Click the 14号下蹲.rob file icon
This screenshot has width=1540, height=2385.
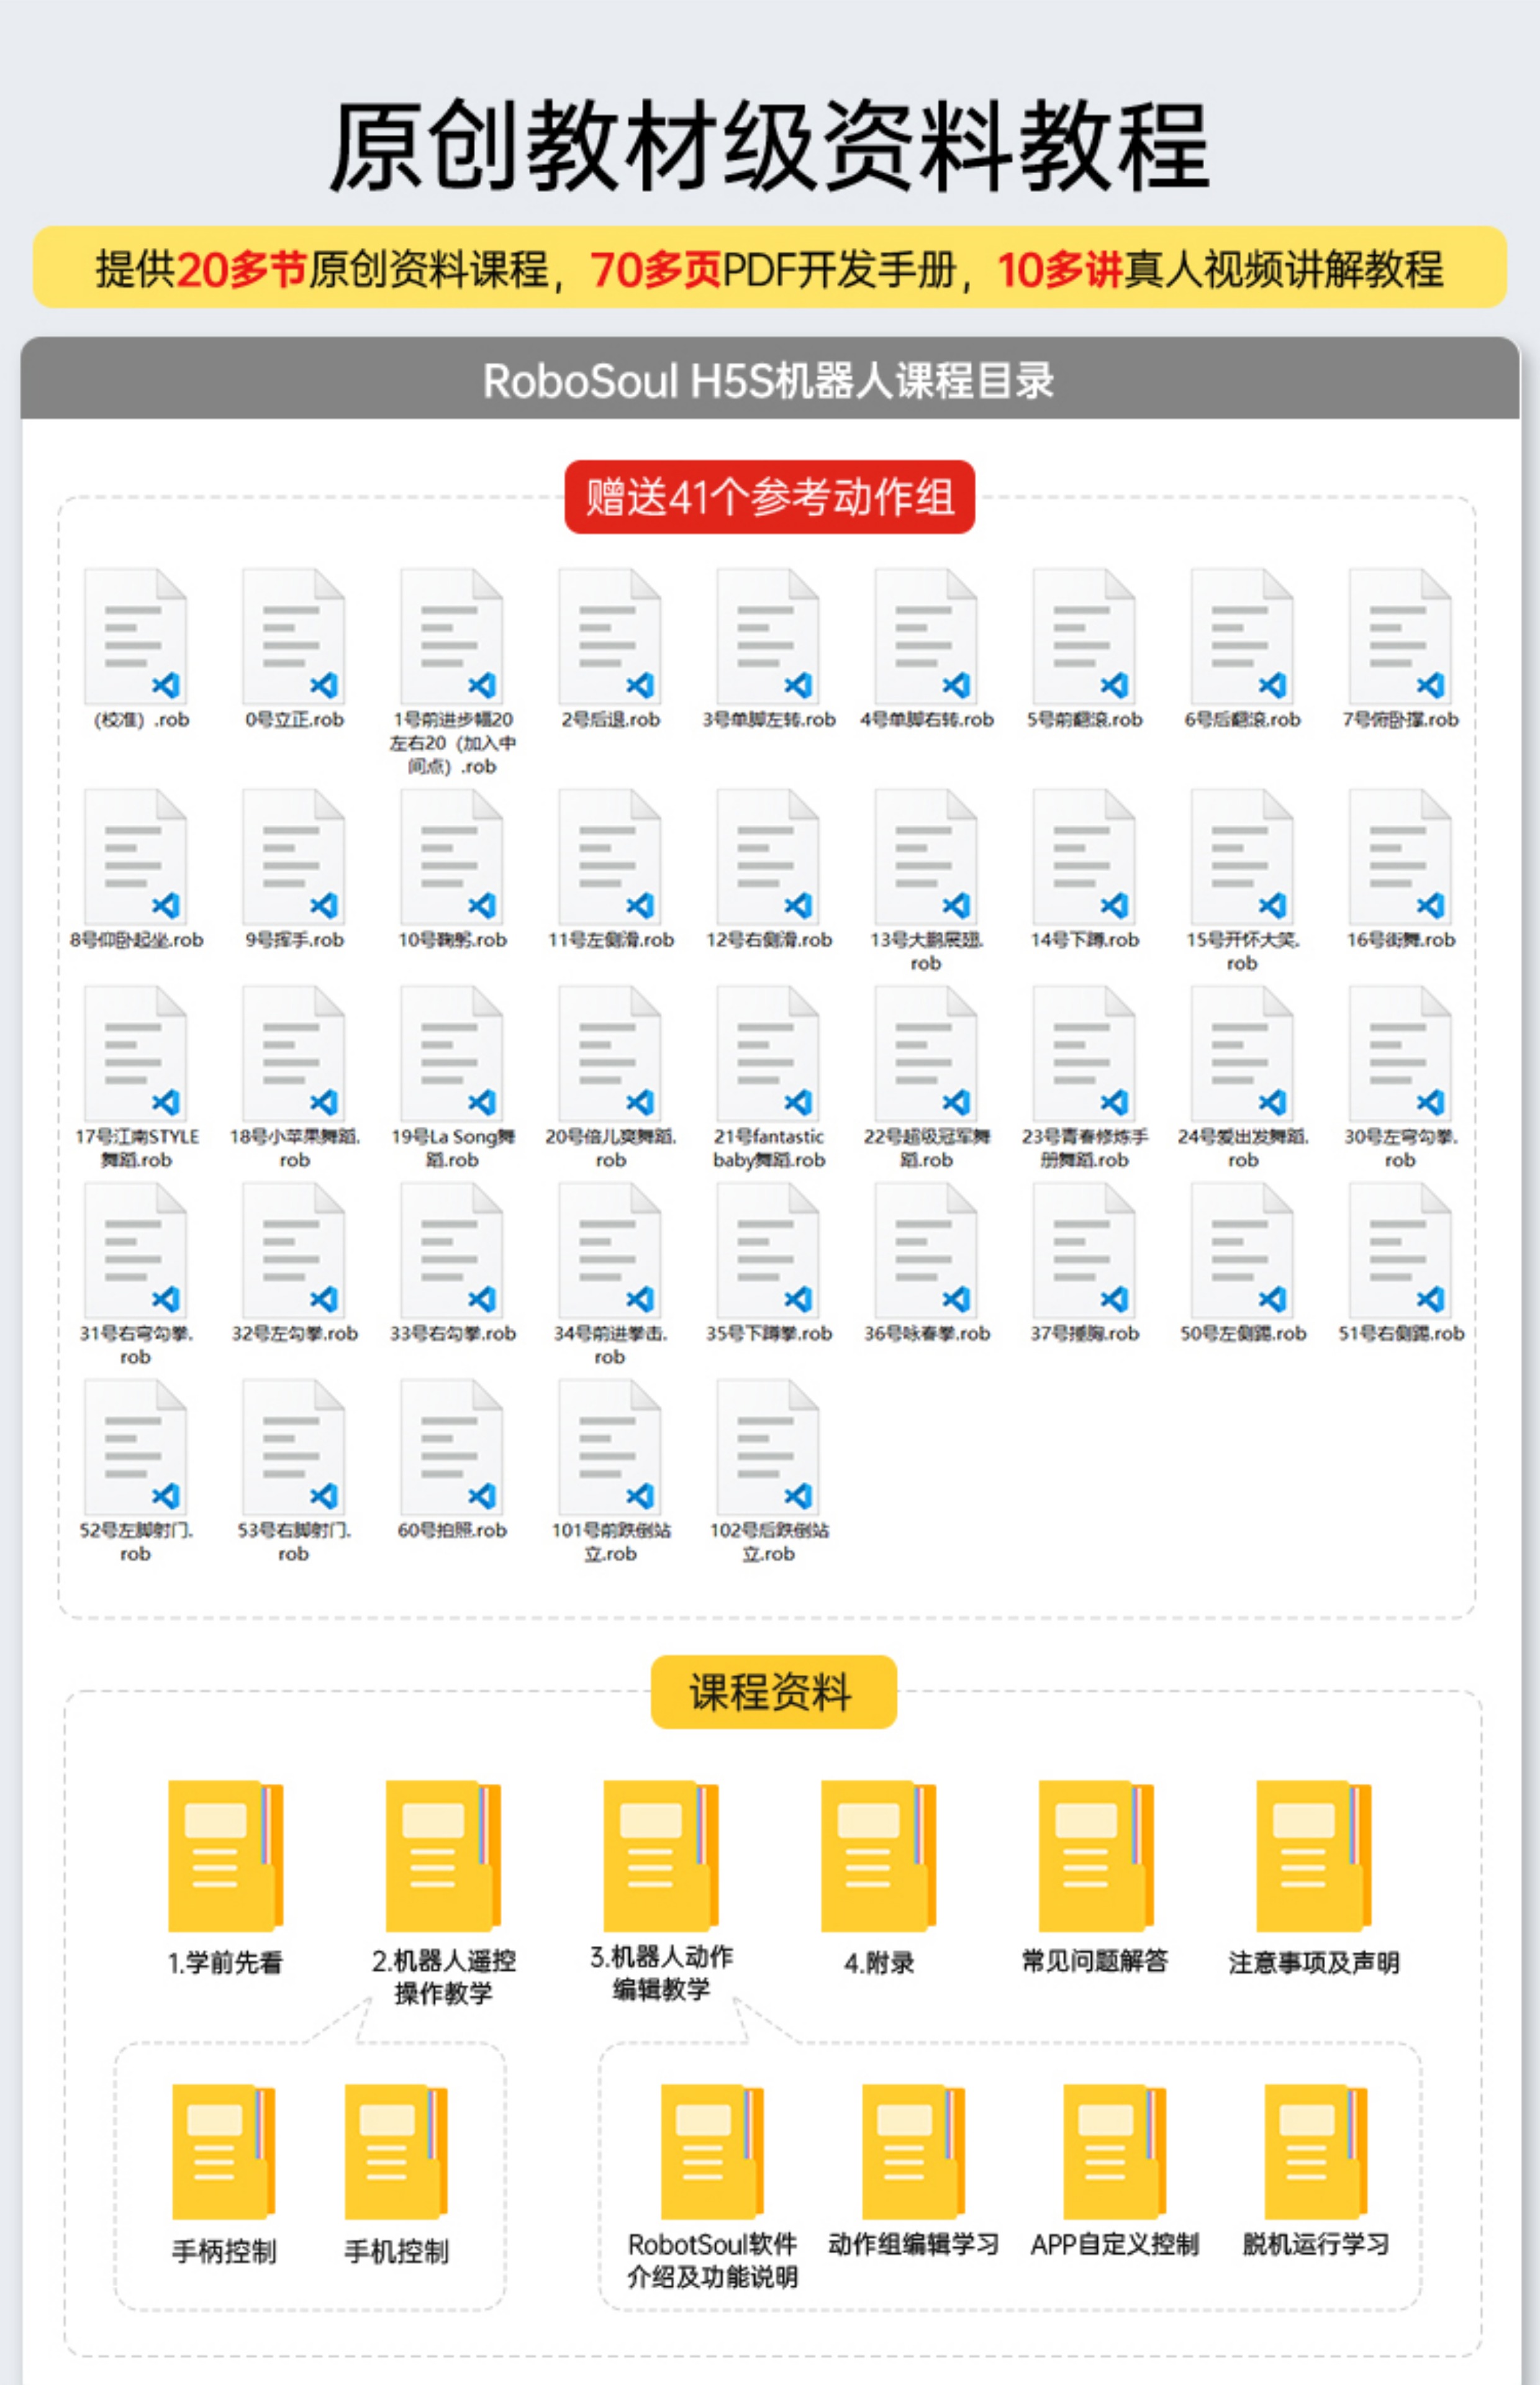pos(1083,857)
